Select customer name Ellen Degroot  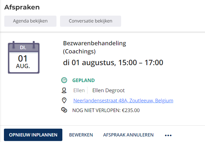click(x=108, y=90)
